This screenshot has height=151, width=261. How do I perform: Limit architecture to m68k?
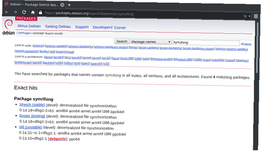(198, 60)
